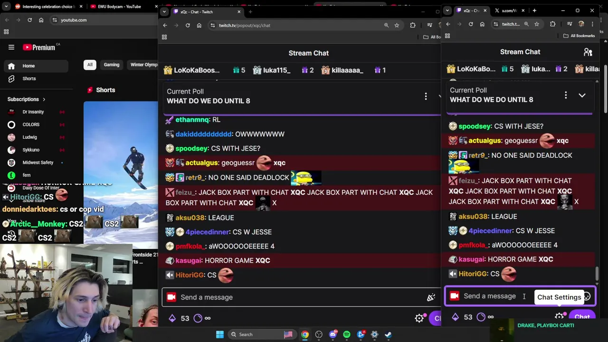This screenshot has height=342, width=608.
Task: Bookmark page with star in right window
Action: (x=537, y=24)
